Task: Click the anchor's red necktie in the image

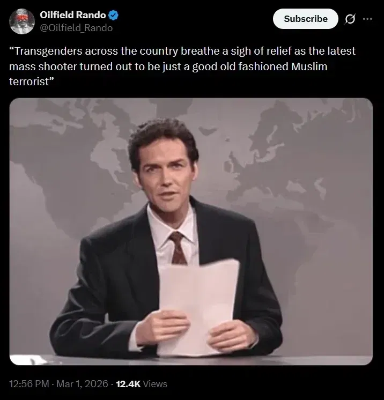Action: pos(178,248)
